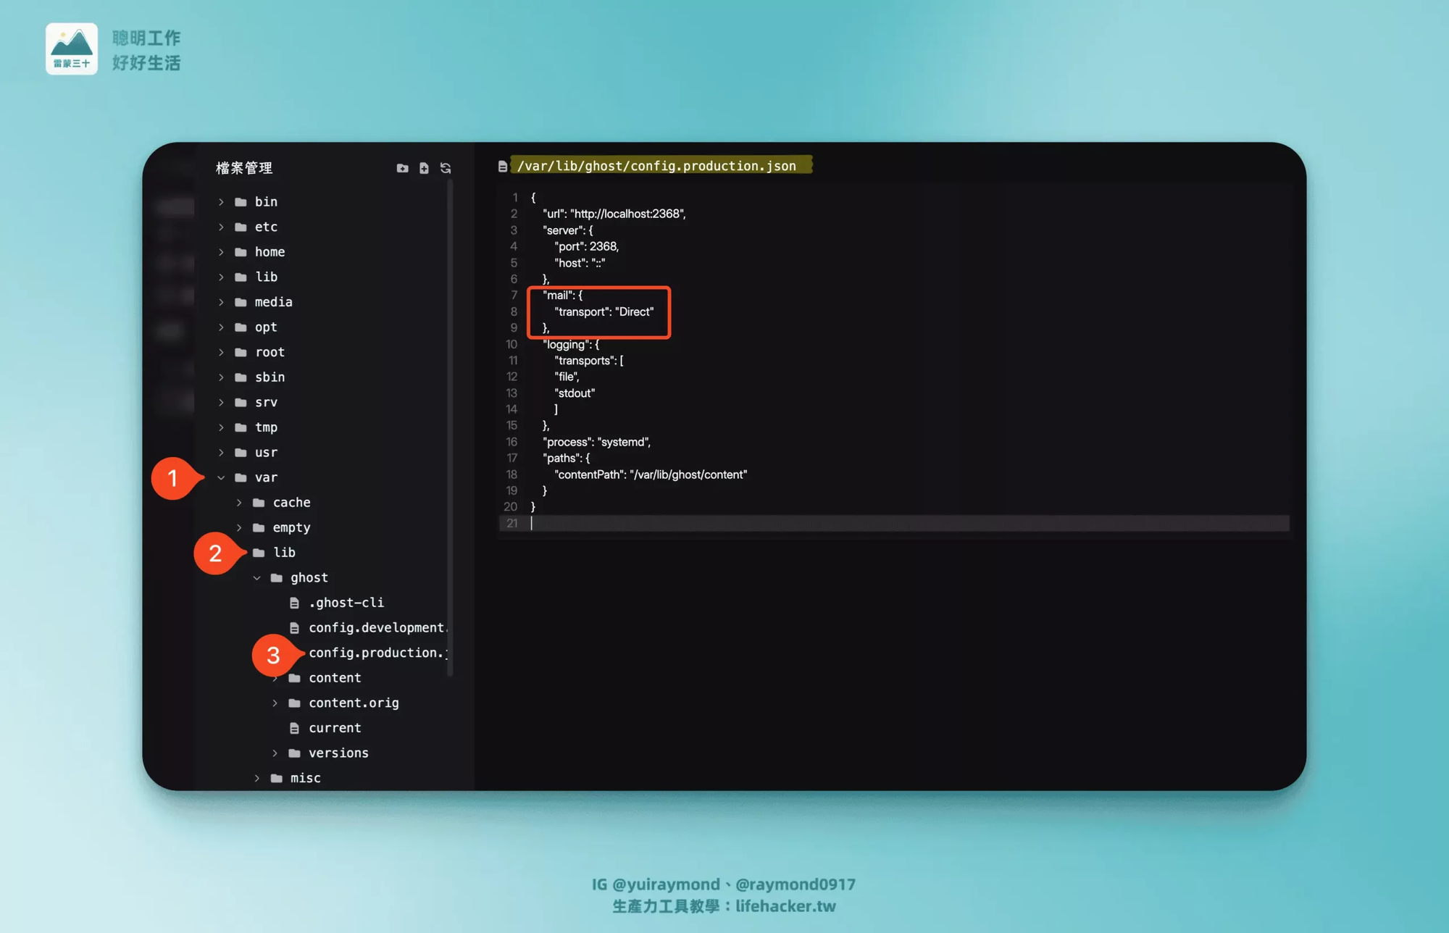This screenshot has width=1449, height=933.
Task: Click the 檔案管理 panel title
Action: pos(244,168)
